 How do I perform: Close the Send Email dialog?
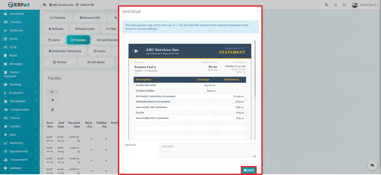[x=257, y=12]
